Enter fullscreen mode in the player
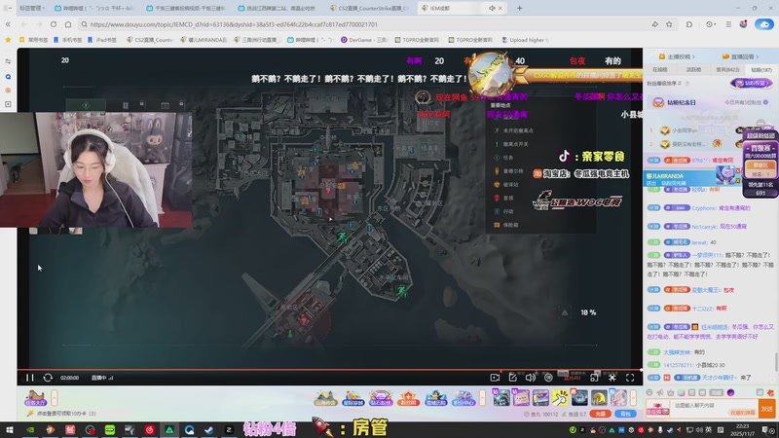 [630, 378]
